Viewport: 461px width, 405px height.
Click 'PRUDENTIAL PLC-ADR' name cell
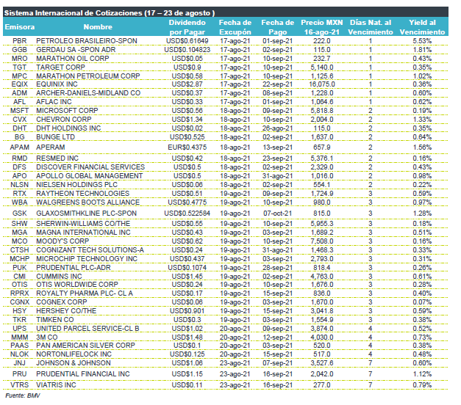(74, 268)
